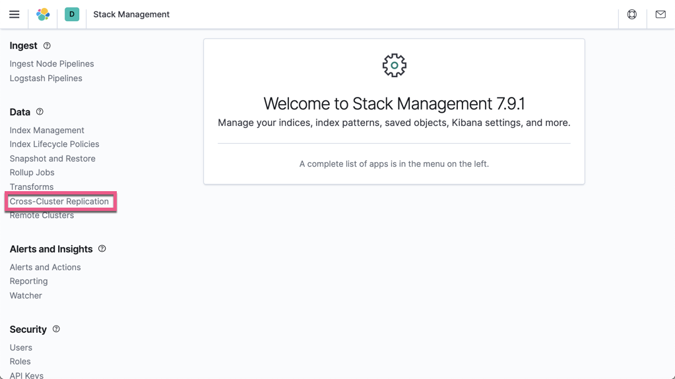Select Cross-Cluster Replication

(x=59, y=201)
